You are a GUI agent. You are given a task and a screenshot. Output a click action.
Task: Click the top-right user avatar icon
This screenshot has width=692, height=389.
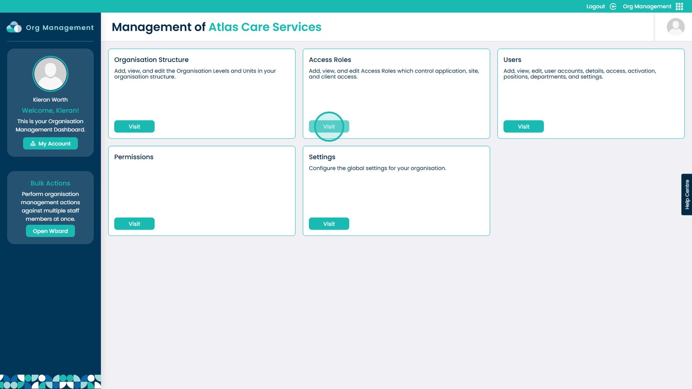[675, 27]
